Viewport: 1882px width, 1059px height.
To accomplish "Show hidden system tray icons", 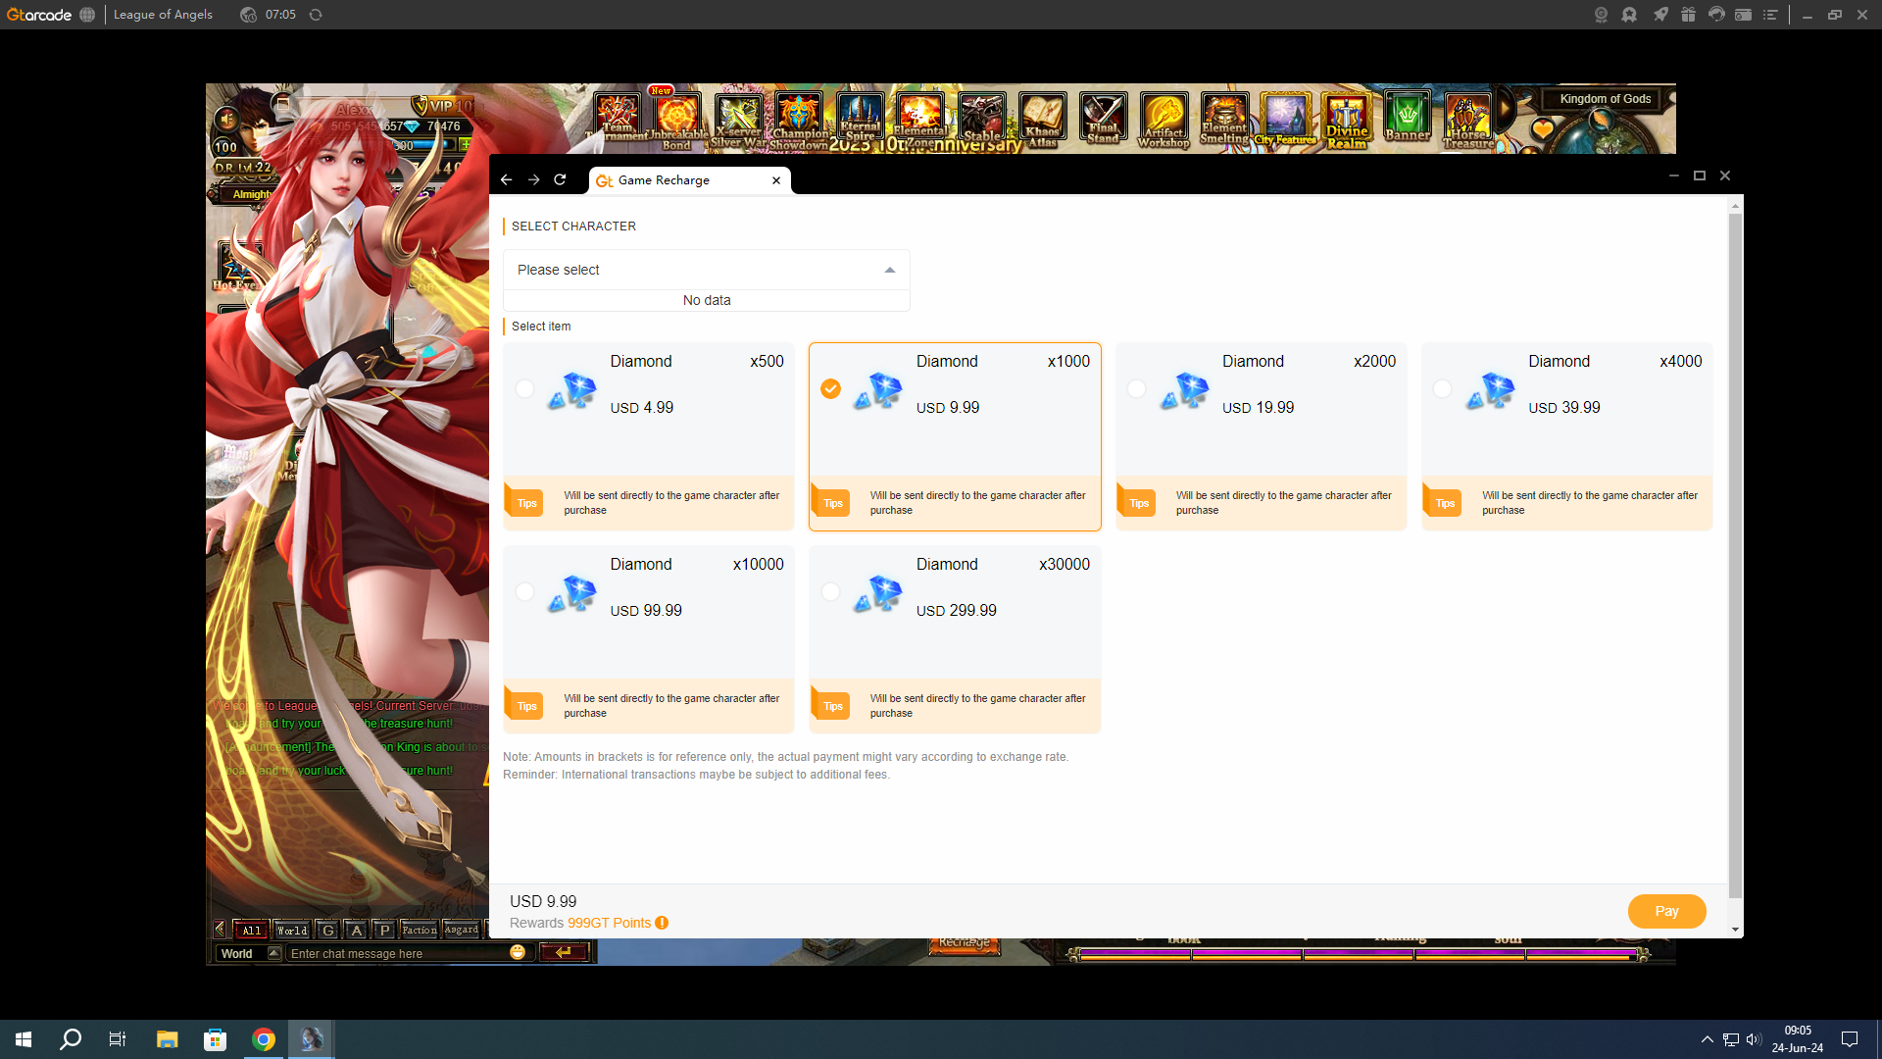I will pos(1707,1039).
